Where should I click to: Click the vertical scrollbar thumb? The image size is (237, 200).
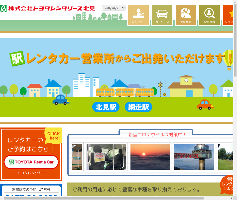click(x=235, y=40)
